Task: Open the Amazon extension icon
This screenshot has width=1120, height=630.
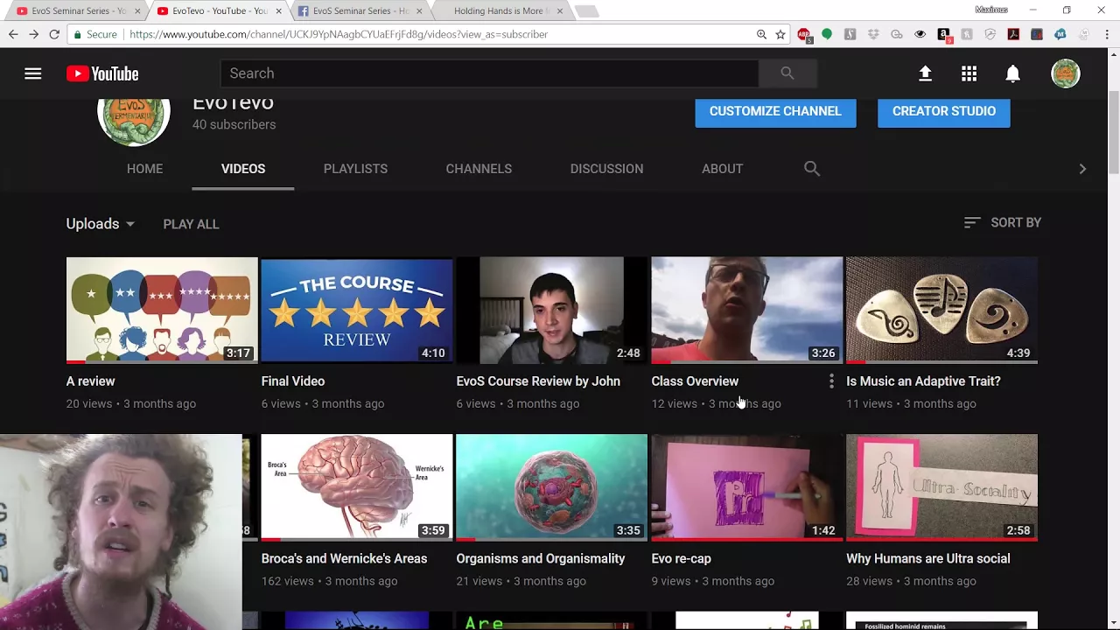Action: [943, 34]
